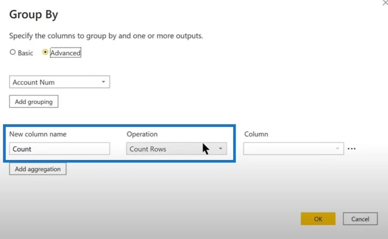The height and width of the screenshot is (239, 388).
Task: Close the Group By dialog
Action: click(385, 2)
